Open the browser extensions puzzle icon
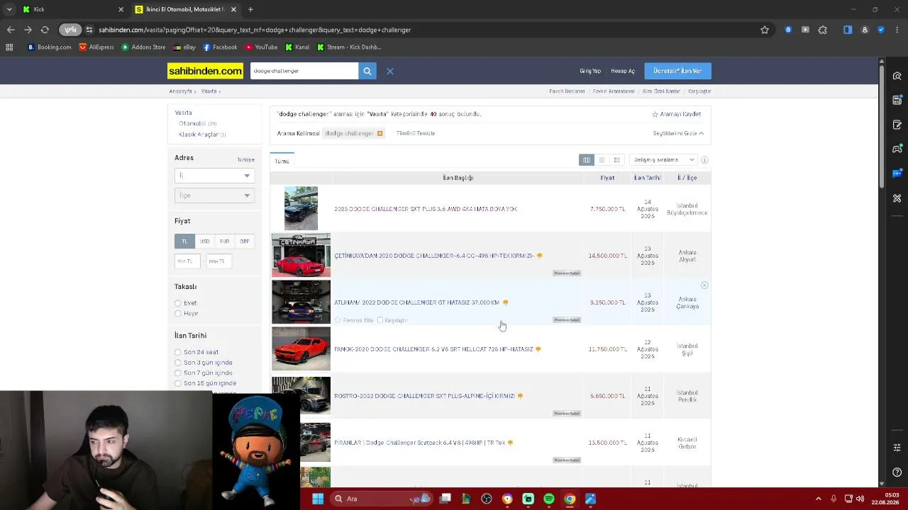 coord(823,30)
